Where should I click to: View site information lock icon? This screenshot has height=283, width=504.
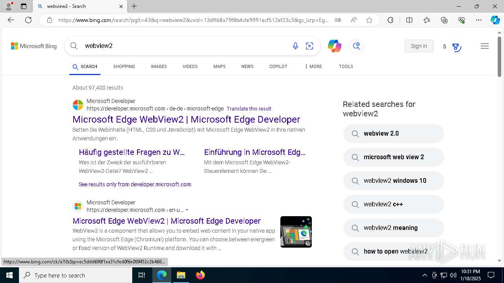(x=50, y=20)
